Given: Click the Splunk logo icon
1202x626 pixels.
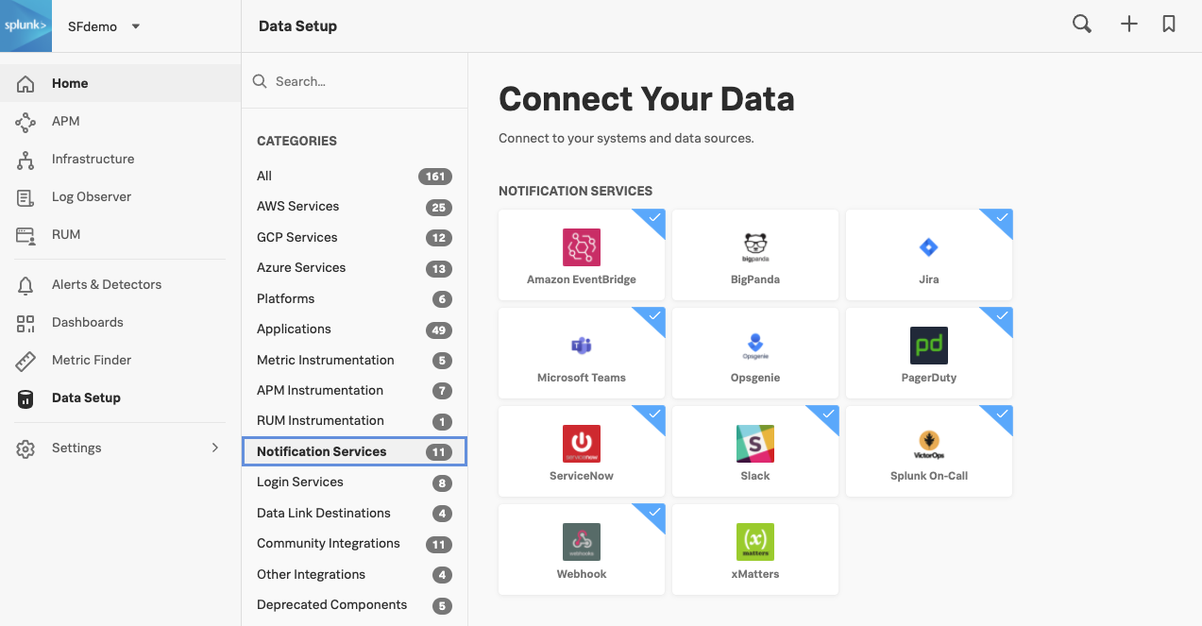Looking at the screenshot, I should (25, 25).
